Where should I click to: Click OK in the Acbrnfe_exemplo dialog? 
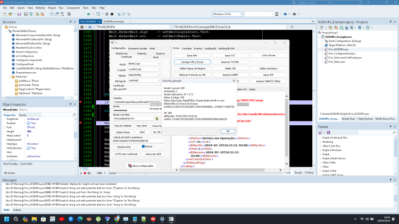(x=228, y=131)
